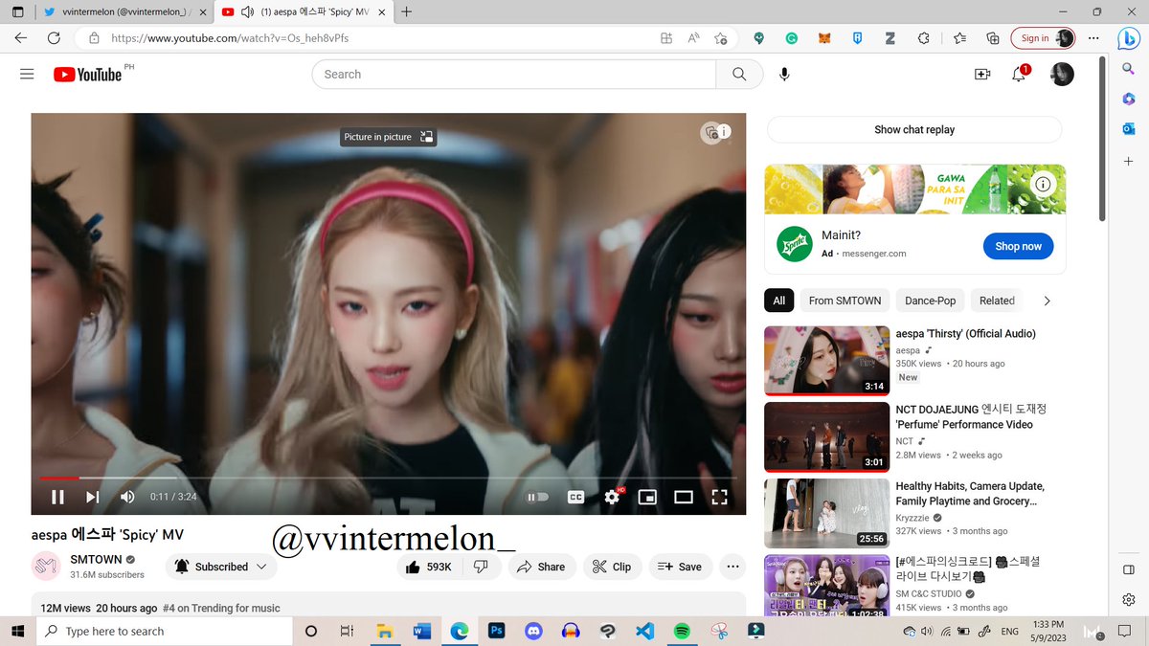The image size is (1149, 646).
Task: Select the Related chip
Action: 997,301
